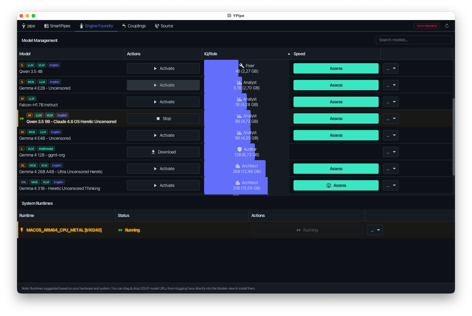Click the Fixer wrench icon for Qwen 3.5 4B

(x=242, y=66)
